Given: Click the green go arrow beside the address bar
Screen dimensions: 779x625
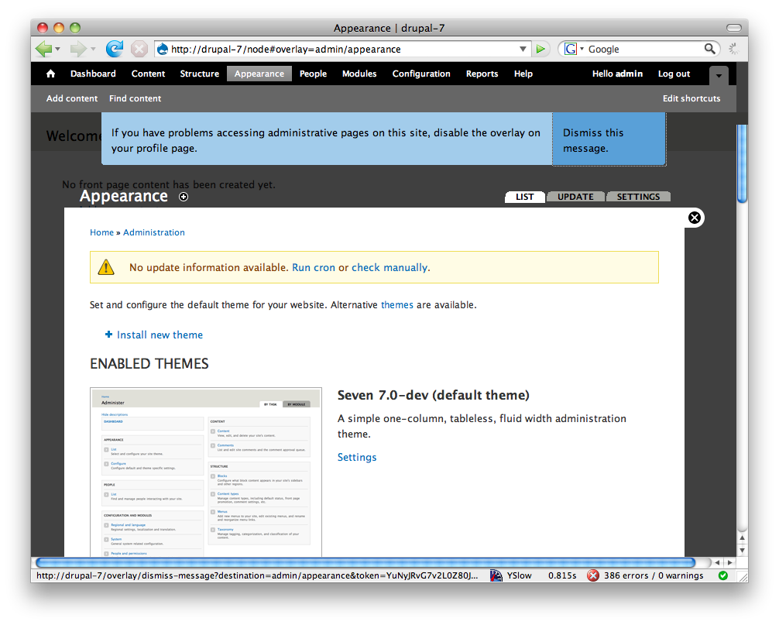Looking at the screenshot, I should click(540, 48).
